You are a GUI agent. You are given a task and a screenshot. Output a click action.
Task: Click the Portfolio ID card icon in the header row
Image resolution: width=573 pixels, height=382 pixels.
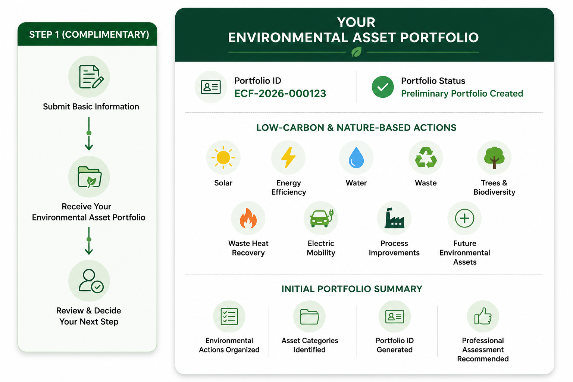click(211, 87)
